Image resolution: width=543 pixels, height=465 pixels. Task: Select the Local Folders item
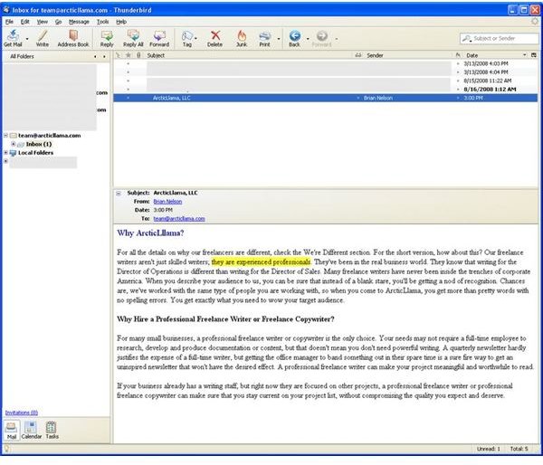point(35,153)
